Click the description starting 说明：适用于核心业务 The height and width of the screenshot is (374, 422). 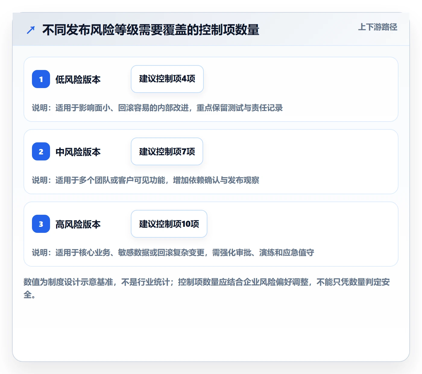click(x=173, y=252)
